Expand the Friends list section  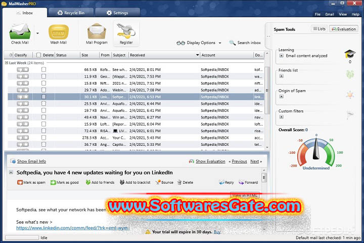(x=282, y=76)
